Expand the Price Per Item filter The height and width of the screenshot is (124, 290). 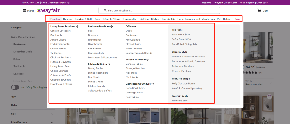point(52,122)
